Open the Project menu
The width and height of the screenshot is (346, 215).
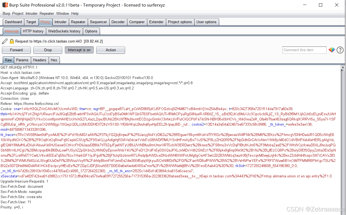click(x=18, y=13)
